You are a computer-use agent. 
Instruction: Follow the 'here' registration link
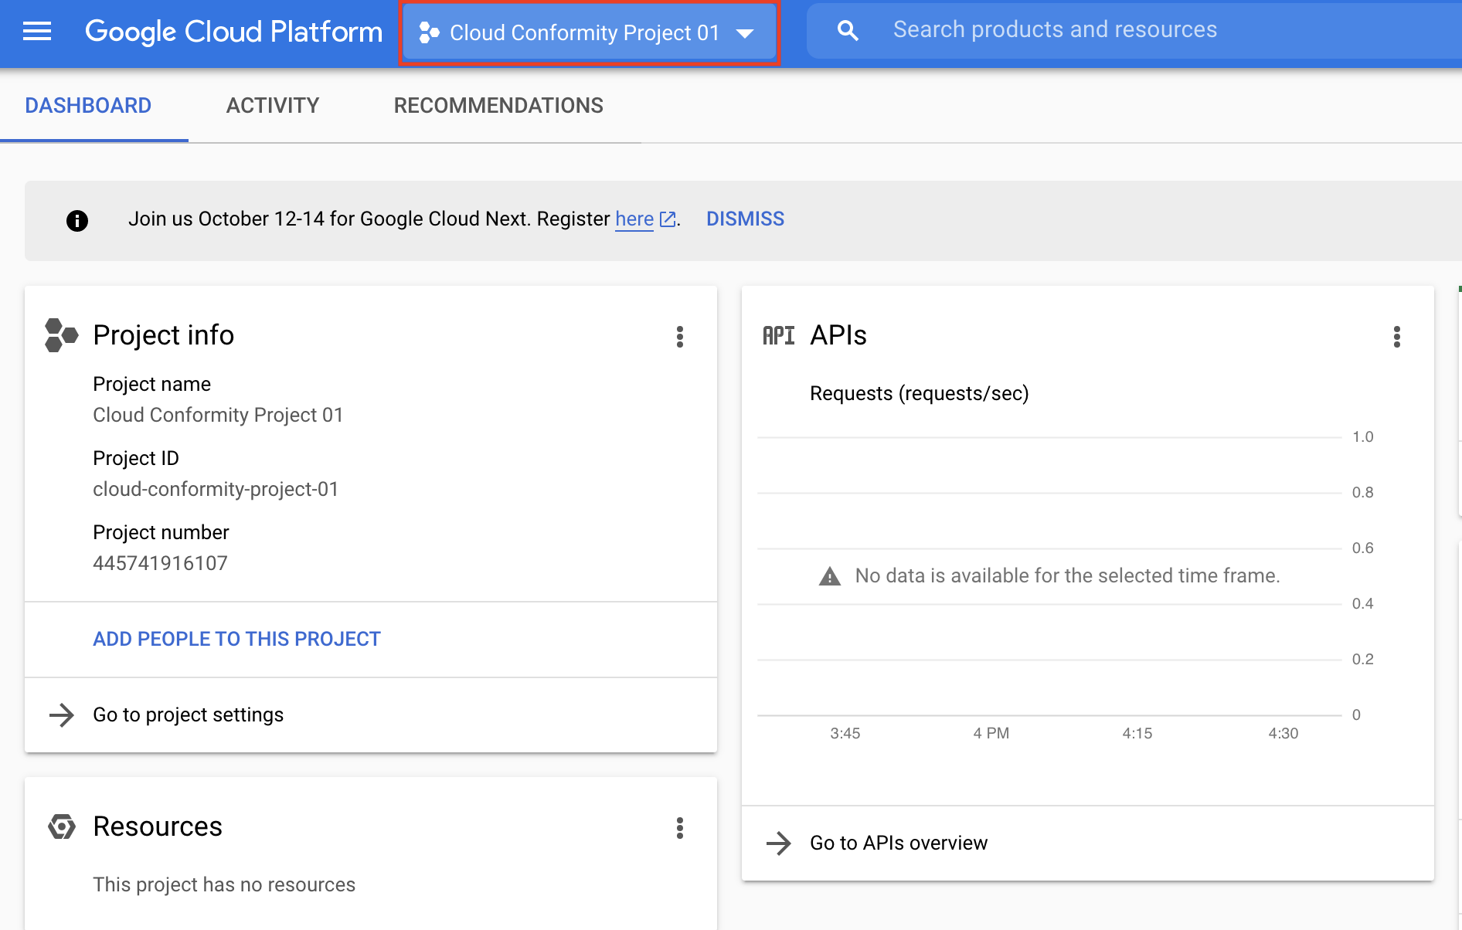(x=634, y=219)
